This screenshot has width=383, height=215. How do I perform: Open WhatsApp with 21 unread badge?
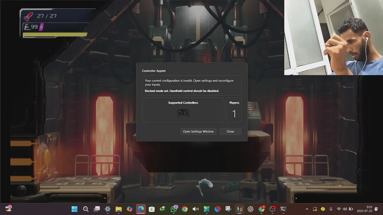point(174,209)
